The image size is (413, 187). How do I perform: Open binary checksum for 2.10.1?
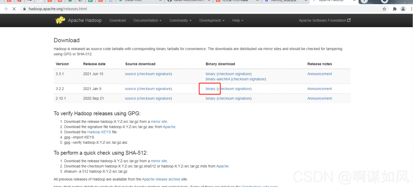[x=226, y=99]
